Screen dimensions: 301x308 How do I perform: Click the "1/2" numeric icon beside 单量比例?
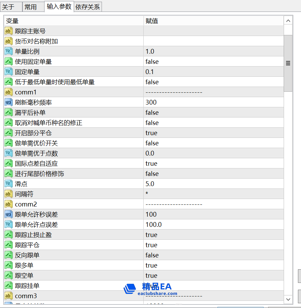[8, 51]
